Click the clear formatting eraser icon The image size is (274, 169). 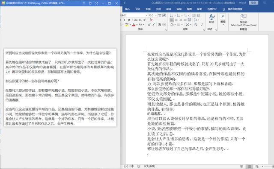point(151,20)
